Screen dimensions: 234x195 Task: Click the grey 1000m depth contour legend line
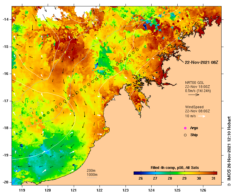point(92,178)
